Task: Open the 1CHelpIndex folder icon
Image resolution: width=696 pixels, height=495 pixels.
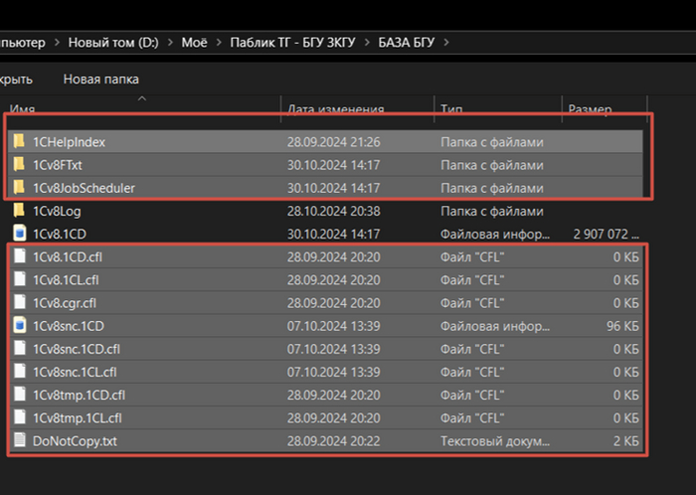Action: 19,141
